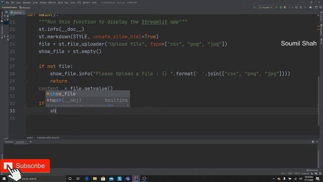Open Task View on the taskbar
This screenshot has height=182, width=323.
[78, 178]
